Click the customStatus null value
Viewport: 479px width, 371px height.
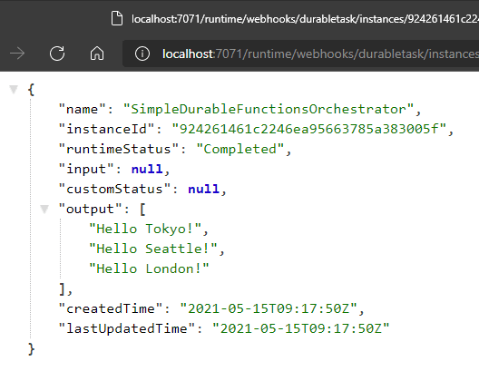(x=204, y=189)
